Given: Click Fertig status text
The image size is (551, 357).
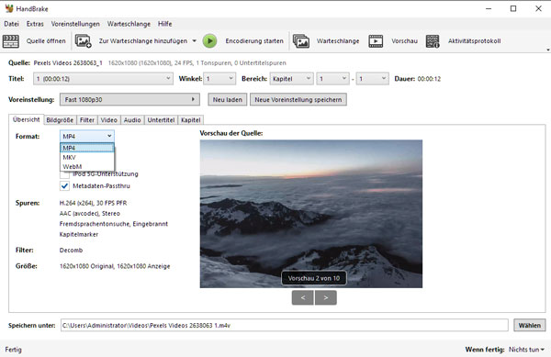Looking at the screenshot, I should [14, 350].
